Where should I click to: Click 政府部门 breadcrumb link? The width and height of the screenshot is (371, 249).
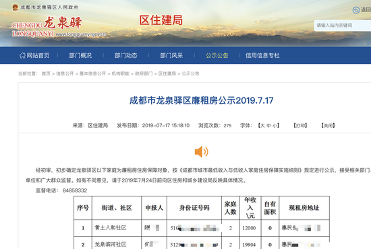pos(144,73)
